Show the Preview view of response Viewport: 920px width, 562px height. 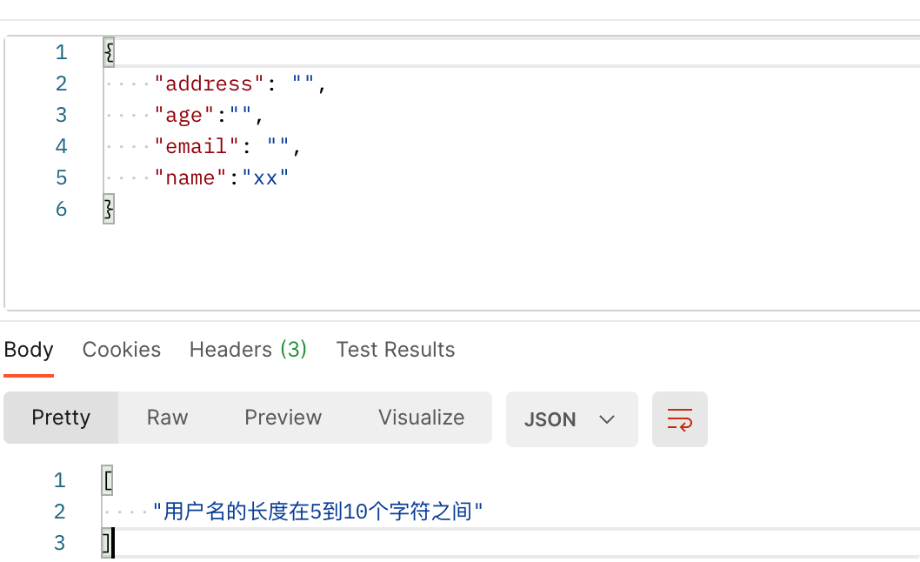(283, 418)
